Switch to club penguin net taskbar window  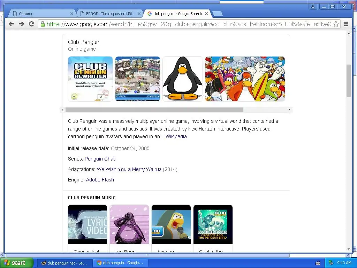(64, 263)
